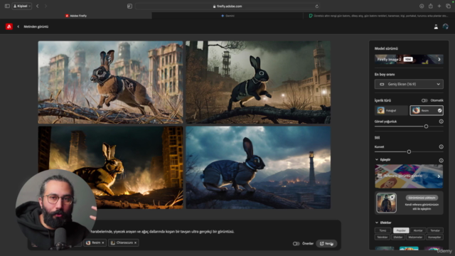Image resolution: width=455 pixels, height=256 pixels.
Task: Go back with the Safari back arrow
Action: [38, 6]
